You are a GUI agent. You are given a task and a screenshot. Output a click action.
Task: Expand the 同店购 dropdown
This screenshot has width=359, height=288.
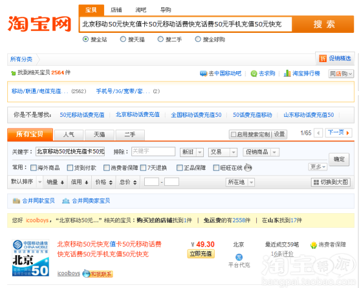[x=341, y=74]
